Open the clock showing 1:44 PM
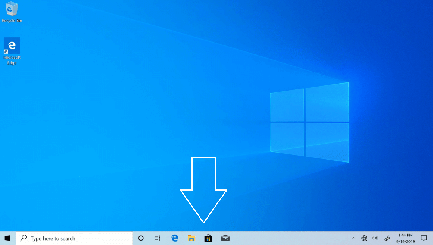This screenshot has height=245, width=433. [x=405, y=238]
